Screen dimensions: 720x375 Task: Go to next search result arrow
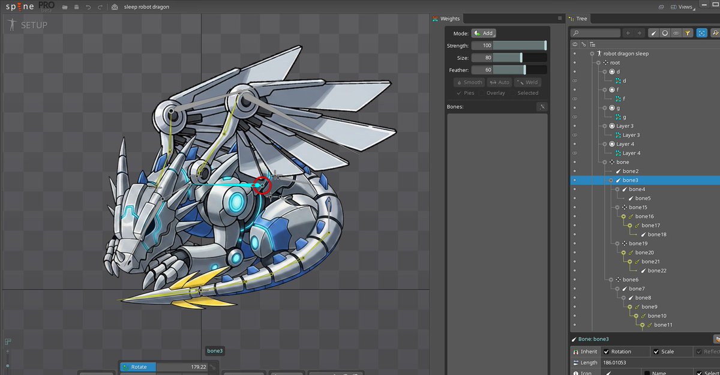640,33
